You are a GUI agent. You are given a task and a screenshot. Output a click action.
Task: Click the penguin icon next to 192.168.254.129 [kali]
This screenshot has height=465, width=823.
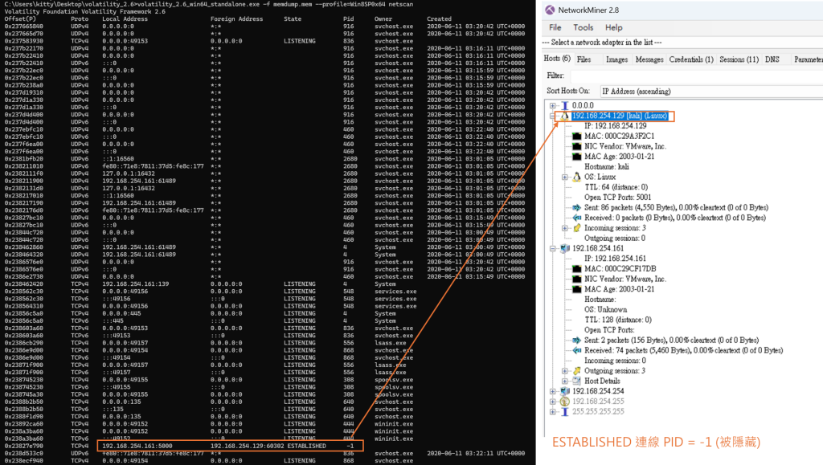(565, 116)
